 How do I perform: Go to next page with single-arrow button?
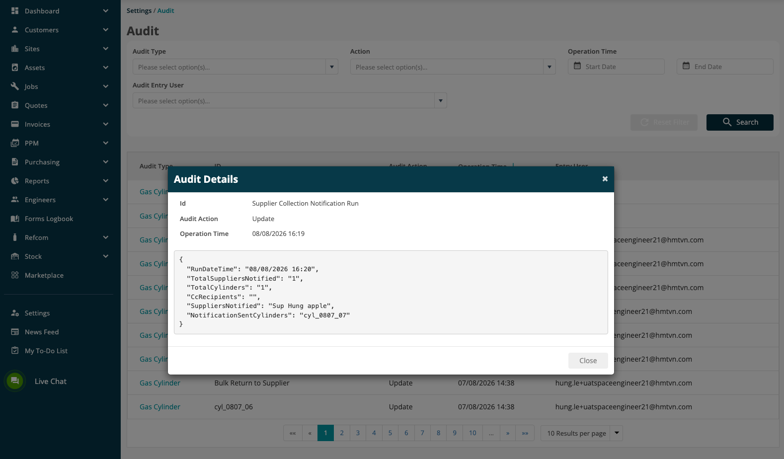click(508, 433)
